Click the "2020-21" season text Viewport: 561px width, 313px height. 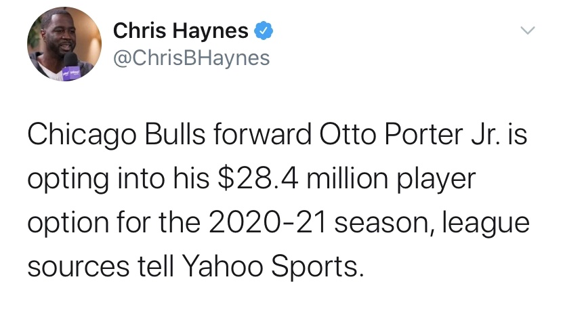pyautogui.click(x=267, y=222)
